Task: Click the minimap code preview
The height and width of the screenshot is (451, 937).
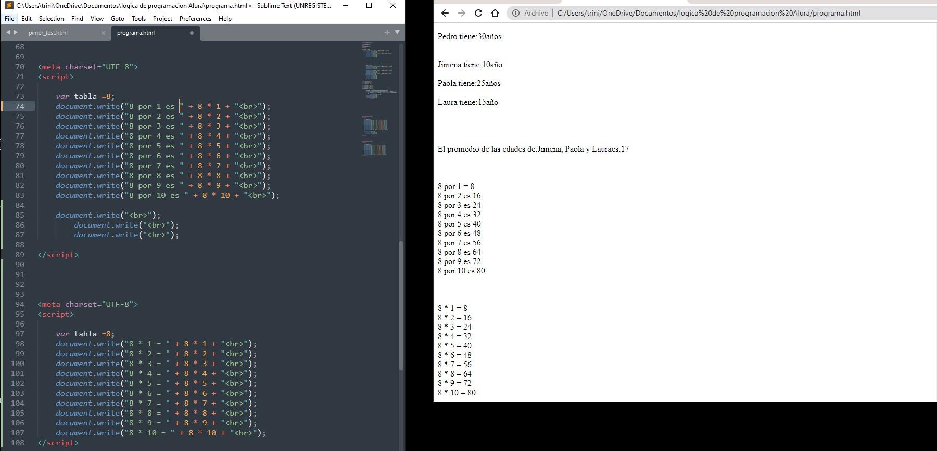Action: point(379,99)
